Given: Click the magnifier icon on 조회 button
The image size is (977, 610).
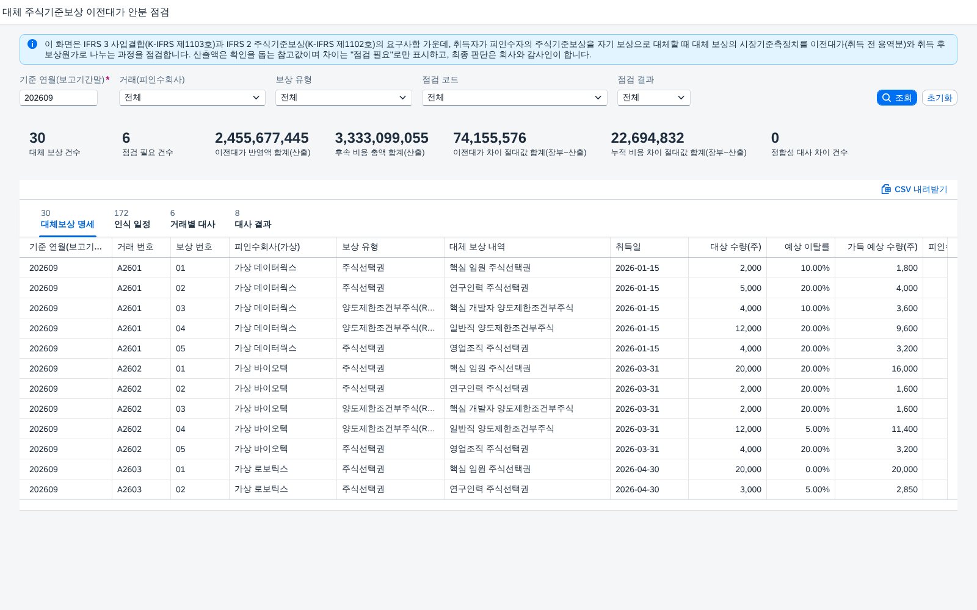Looking at the screenshot, I should point(887,98).
